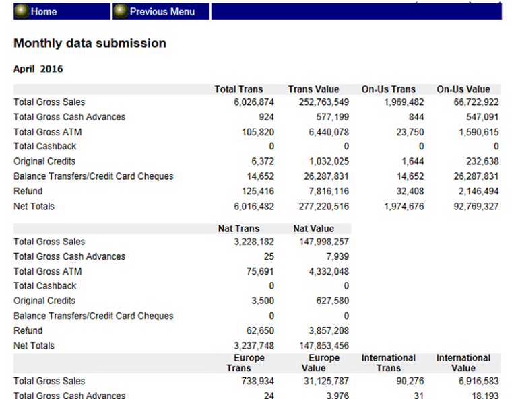Click the Total Trans column header
Screen dimensions: 516x399
238,89
